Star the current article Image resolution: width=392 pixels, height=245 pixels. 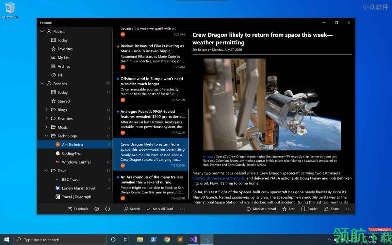click(x=288, y=209)
